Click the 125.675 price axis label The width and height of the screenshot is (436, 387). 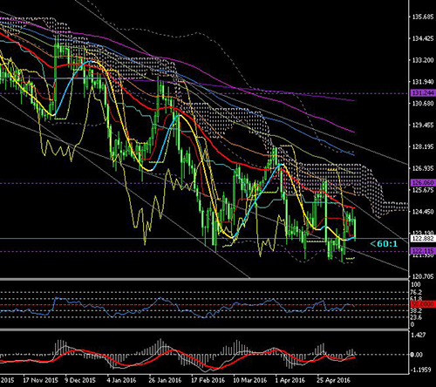tap(423, 190)
